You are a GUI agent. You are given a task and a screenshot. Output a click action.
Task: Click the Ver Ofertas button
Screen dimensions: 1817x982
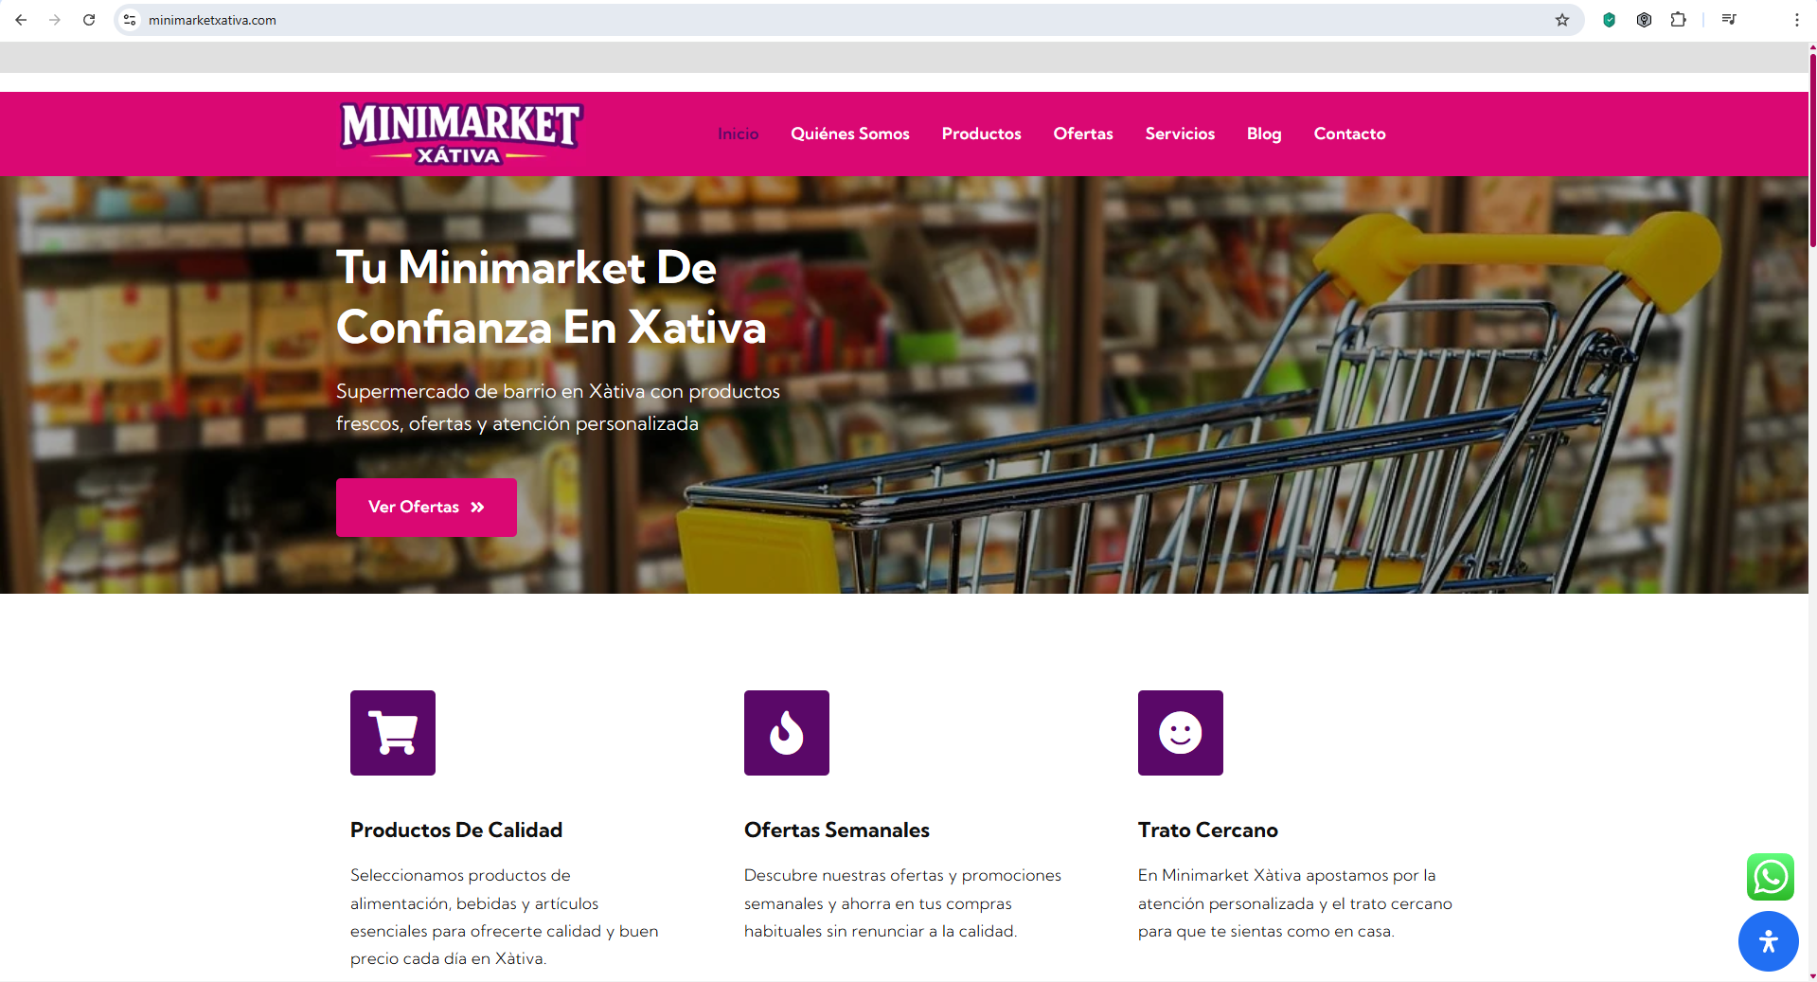426,508
